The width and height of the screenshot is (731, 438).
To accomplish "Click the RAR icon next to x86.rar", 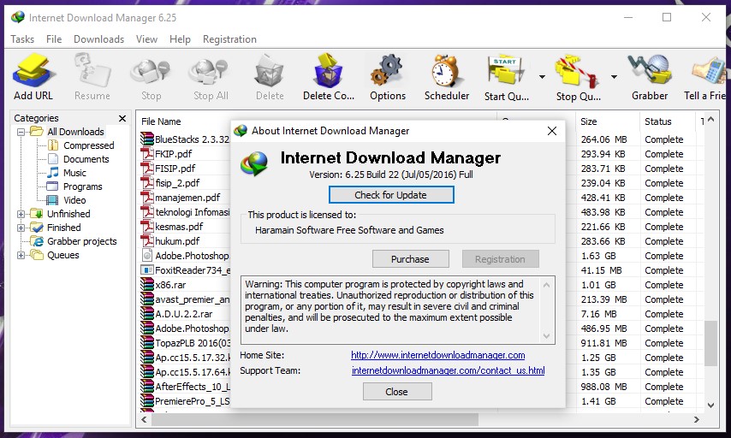I will click(147, 285).
